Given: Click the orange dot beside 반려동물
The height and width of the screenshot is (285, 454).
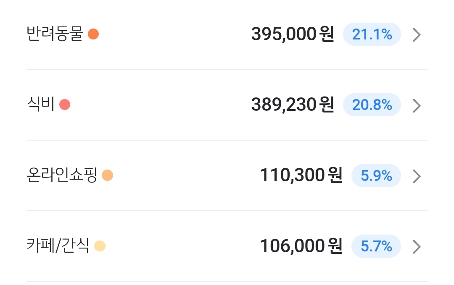Looking at the screenshot, I should [x=93, y=34].
